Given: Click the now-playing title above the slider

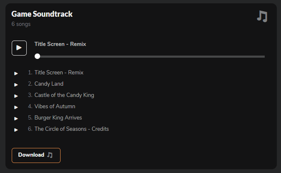Looking at the screenshot, I should coord(60,44).
